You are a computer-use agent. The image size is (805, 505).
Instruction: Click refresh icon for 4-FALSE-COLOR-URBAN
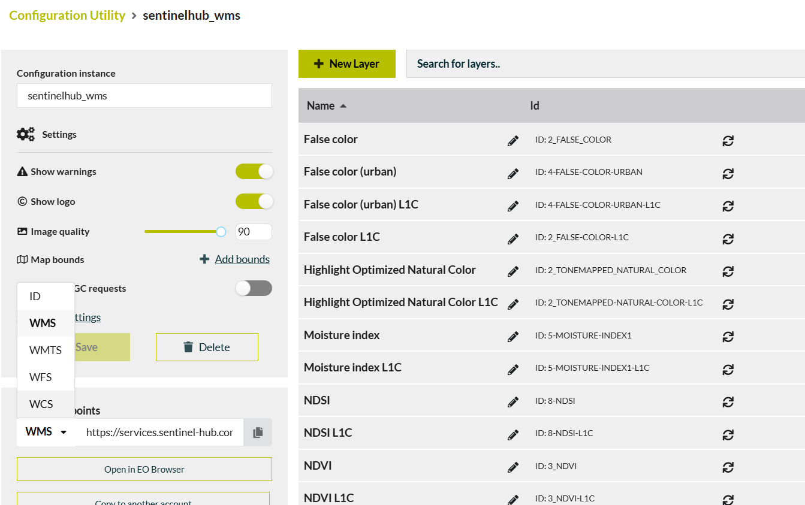tap(728, 174)
